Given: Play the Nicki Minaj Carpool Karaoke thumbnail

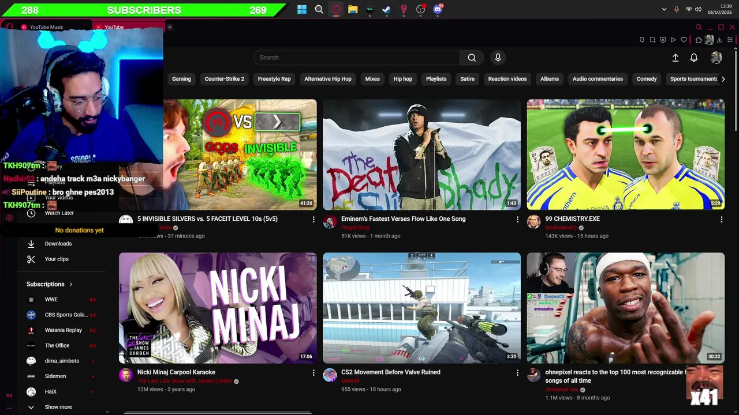Looking at the screenshot, I should (218, 308).
